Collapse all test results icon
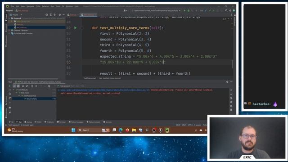 click(x=36, y=86)
